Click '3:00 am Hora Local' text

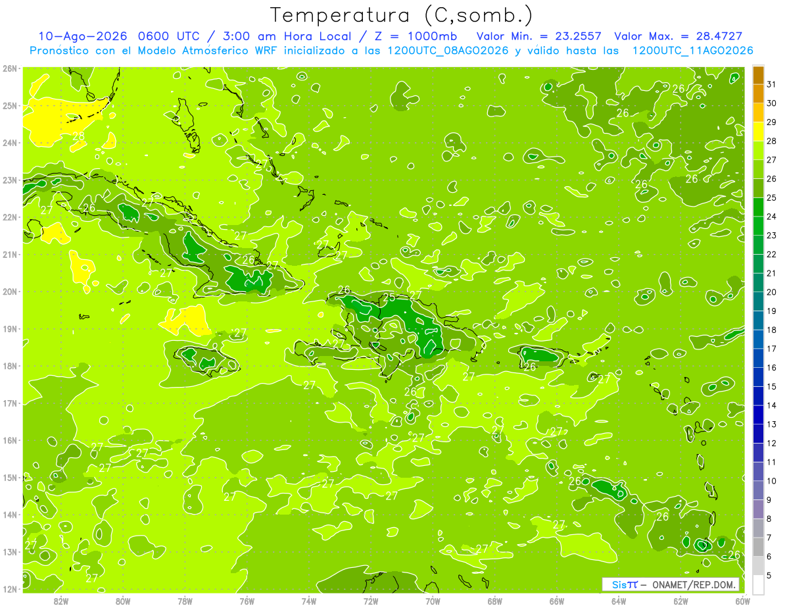287,36
